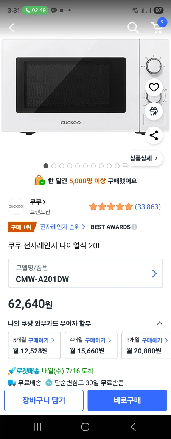Open 전자레인지 순위 ranking link

coord(63,227)
